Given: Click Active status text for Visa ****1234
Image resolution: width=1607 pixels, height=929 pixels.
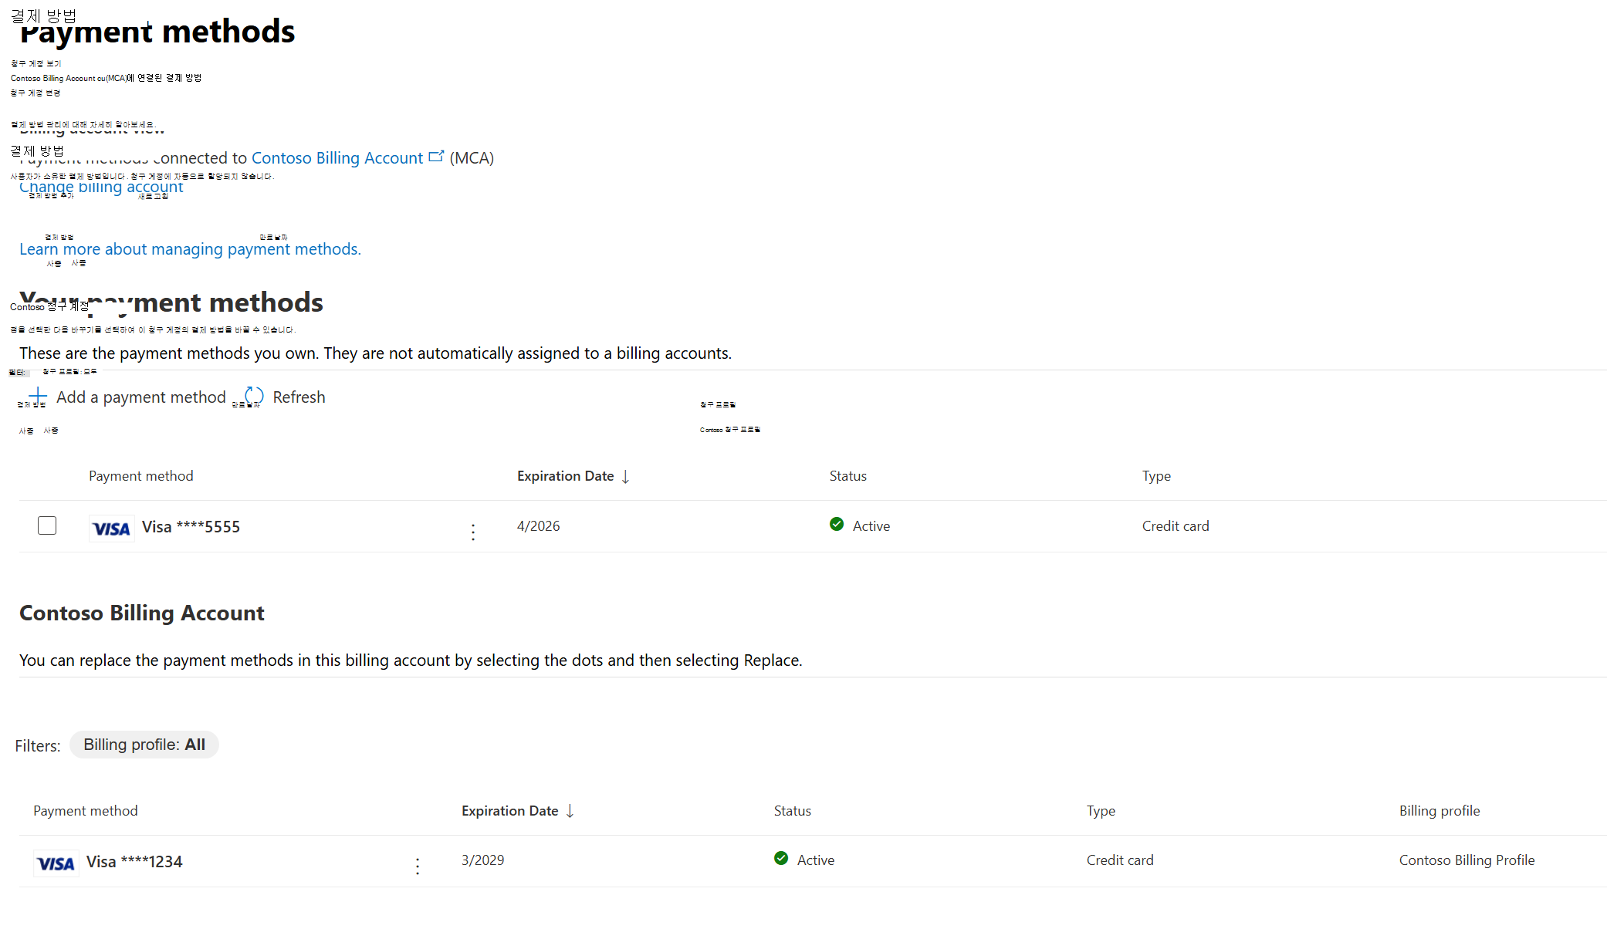Looking at the screenshot, I should (816, 860).
